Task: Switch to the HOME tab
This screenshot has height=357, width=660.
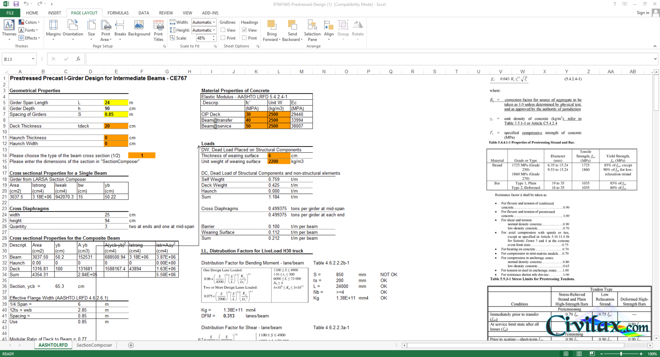Action: click(x=32, y=13)
